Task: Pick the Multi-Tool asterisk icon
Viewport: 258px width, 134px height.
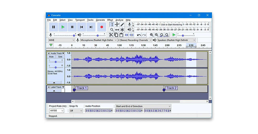Action: pyautogui.click(x=122, y=30)
